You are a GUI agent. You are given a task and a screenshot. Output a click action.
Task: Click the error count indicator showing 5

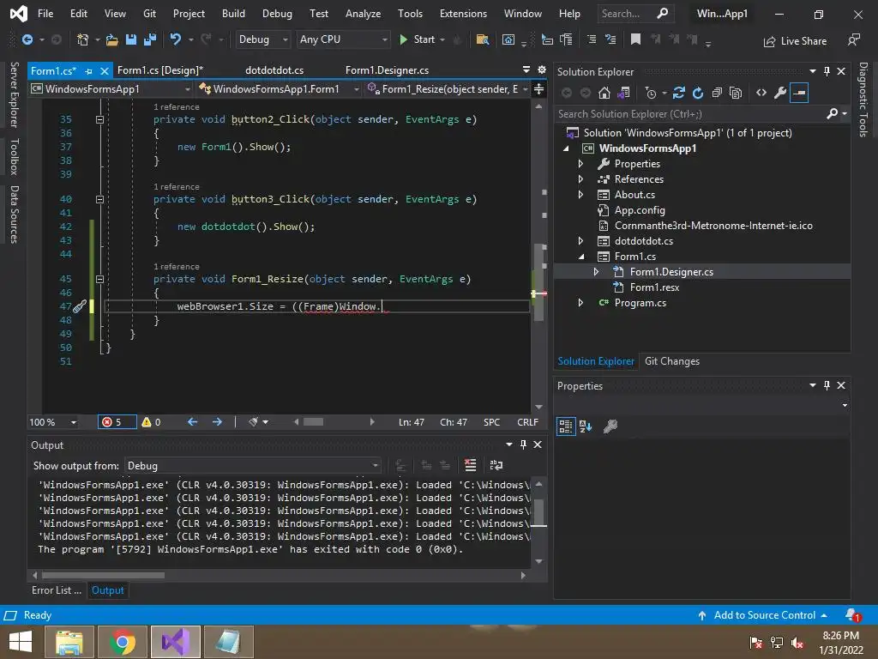tap(117, 422)
